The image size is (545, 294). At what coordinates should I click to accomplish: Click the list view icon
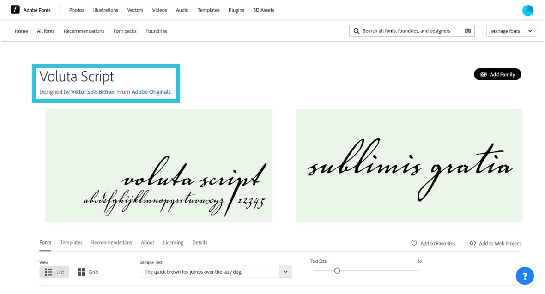click(48, 272)
